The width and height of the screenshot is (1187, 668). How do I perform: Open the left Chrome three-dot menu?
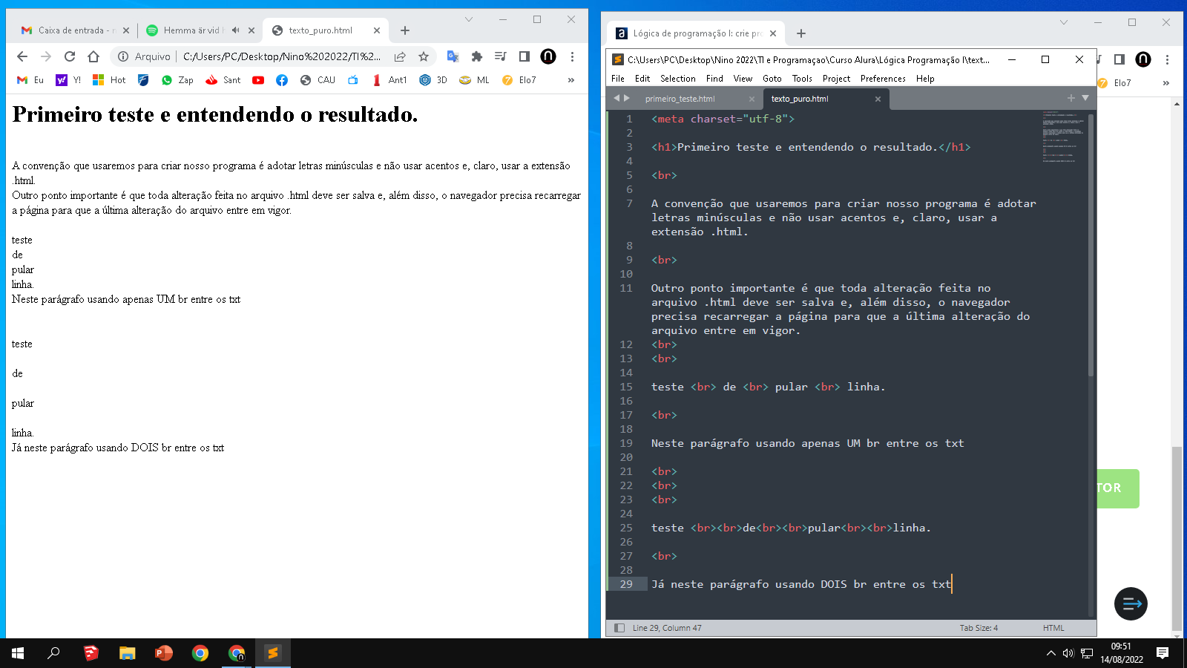(572, 56)
